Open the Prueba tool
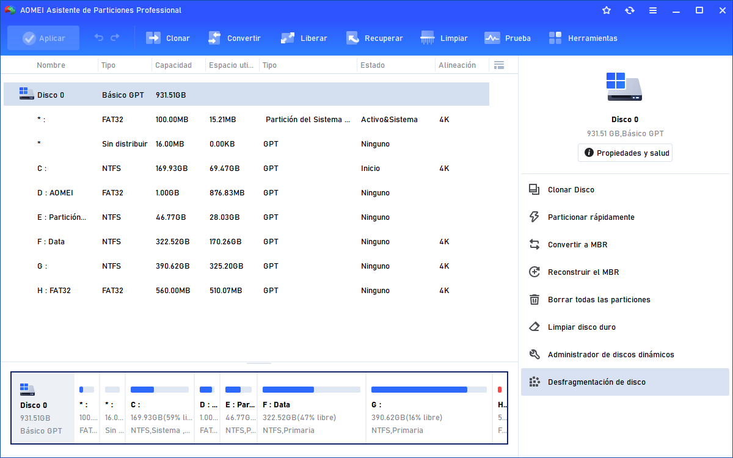This screenshot has height=458, width=733. point(508,38)
